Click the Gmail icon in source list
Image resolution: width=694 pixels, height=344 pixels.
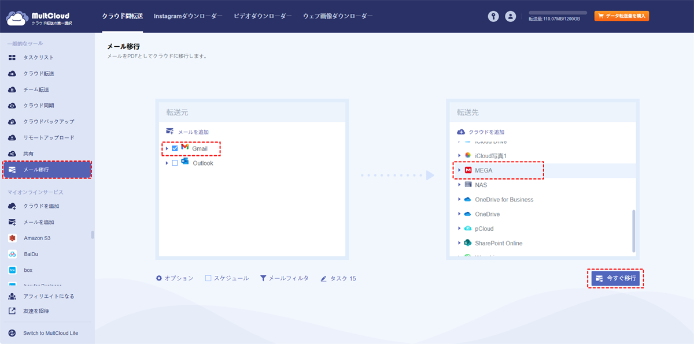tap(185, 148)
